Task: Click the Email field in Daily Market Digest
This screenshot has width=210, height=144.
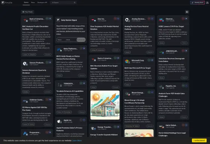Action: pyautogui.click(x=71, y=40)
